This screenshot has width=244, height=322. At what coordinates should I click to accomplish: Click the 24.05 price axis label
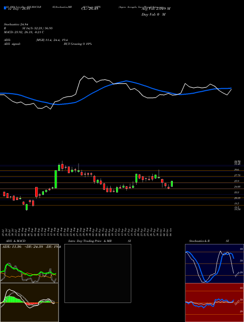tap(237, 187)
